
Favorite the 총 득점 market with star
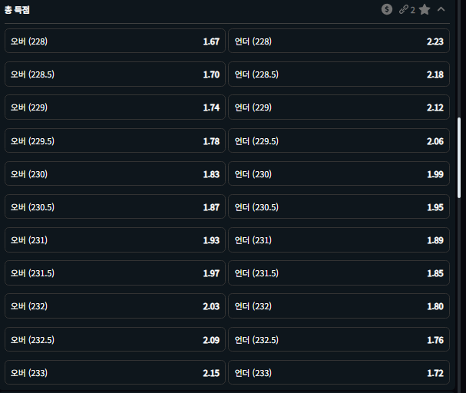coord(425,10)
